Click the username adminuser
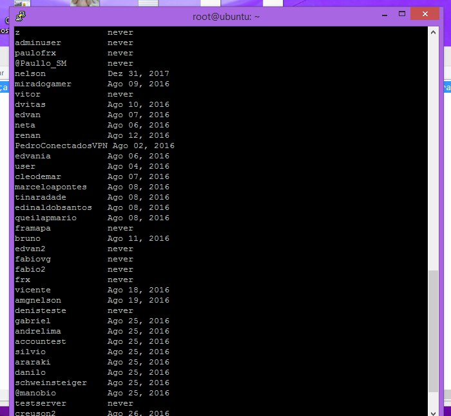 tap(38, 43)
